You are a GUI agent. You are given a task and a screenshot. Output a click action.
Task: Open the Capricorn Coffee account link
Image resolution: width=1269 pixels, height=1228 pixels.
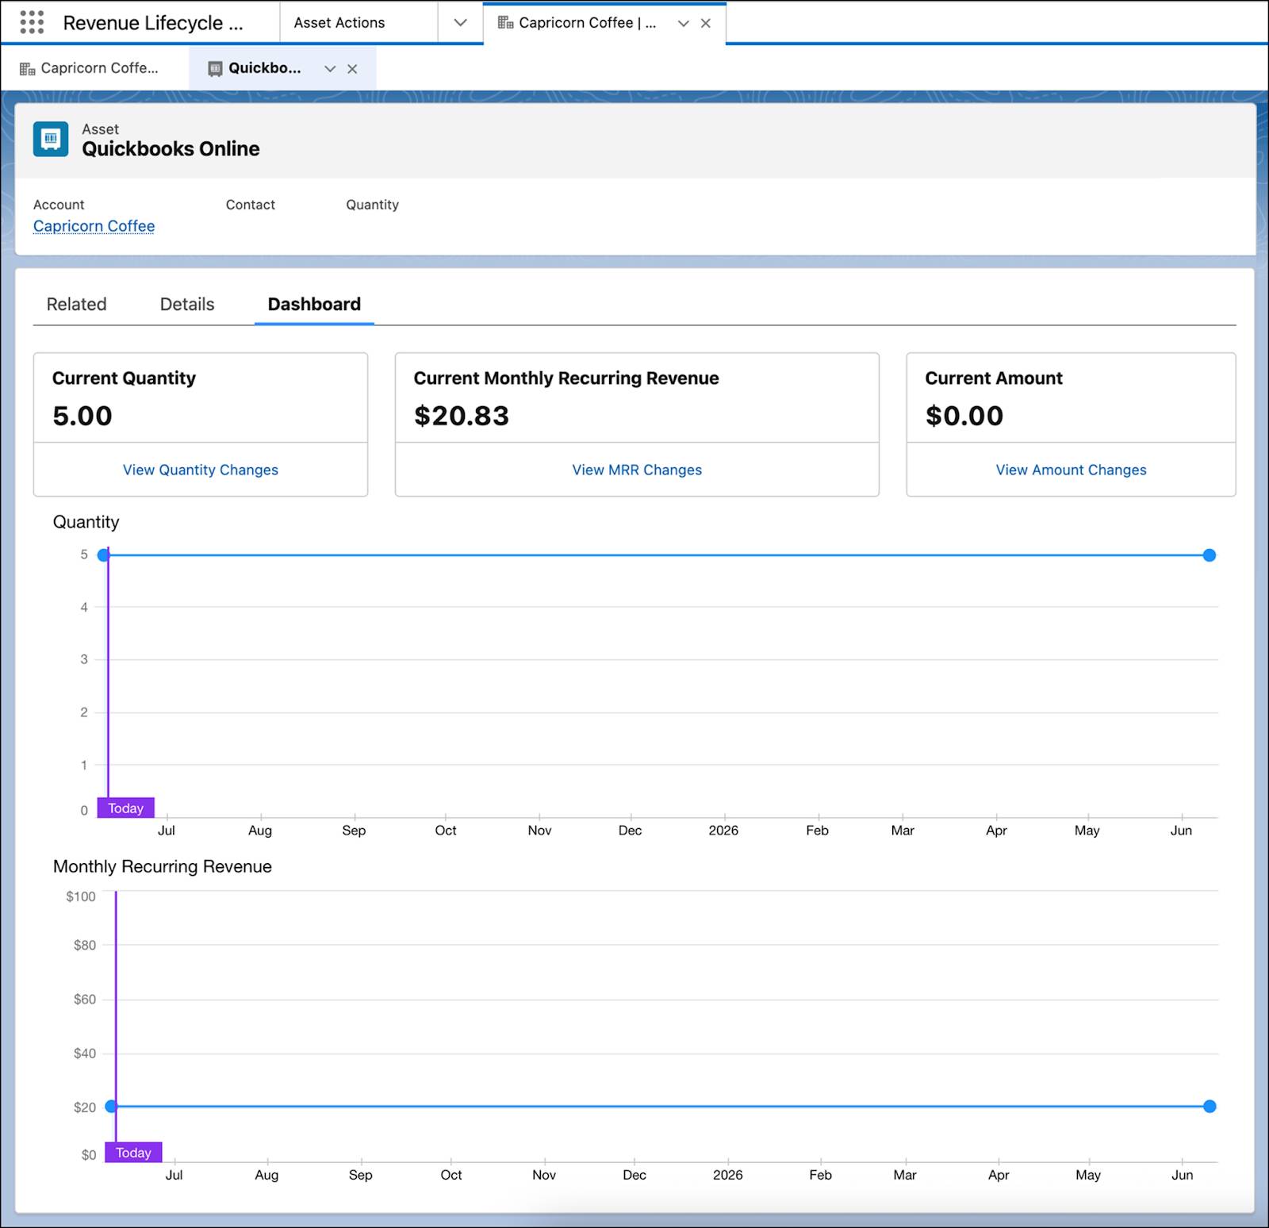pos(94,226)
